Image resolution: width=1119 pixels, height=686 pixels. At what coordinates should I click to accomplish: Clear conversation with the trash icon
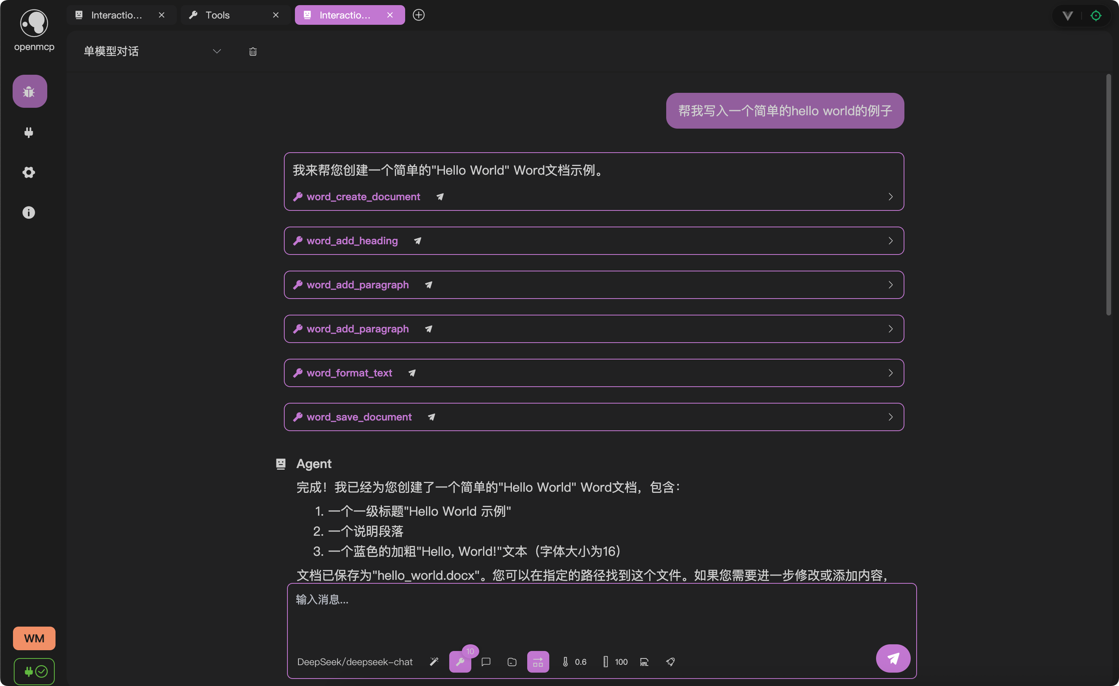253,52
